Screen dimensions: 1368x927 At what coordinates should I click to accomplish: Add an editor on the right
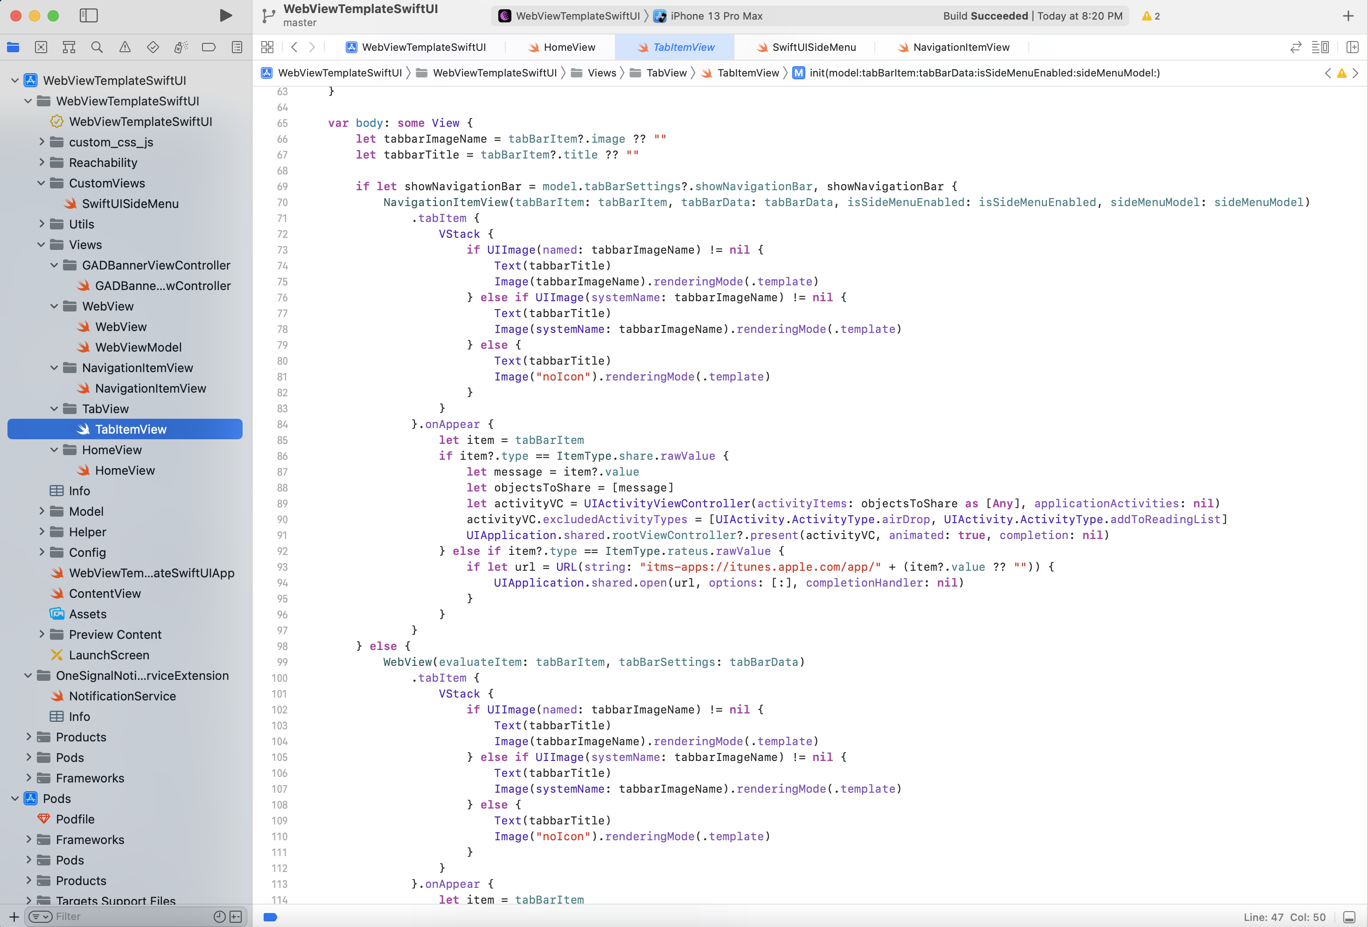pos(1352,47)
